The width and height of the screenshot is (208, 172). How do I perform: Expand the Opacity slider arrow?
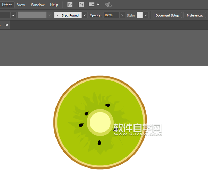[122, 15]
